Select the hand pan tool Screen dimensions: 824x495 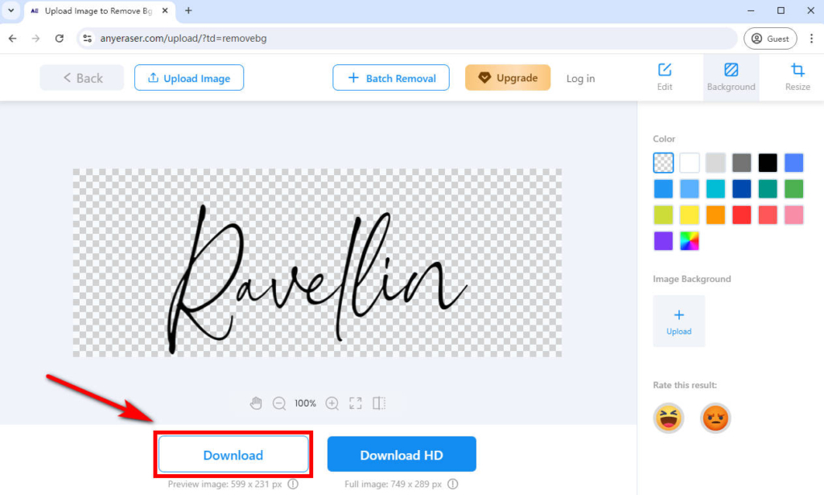(x=256, y=403)
